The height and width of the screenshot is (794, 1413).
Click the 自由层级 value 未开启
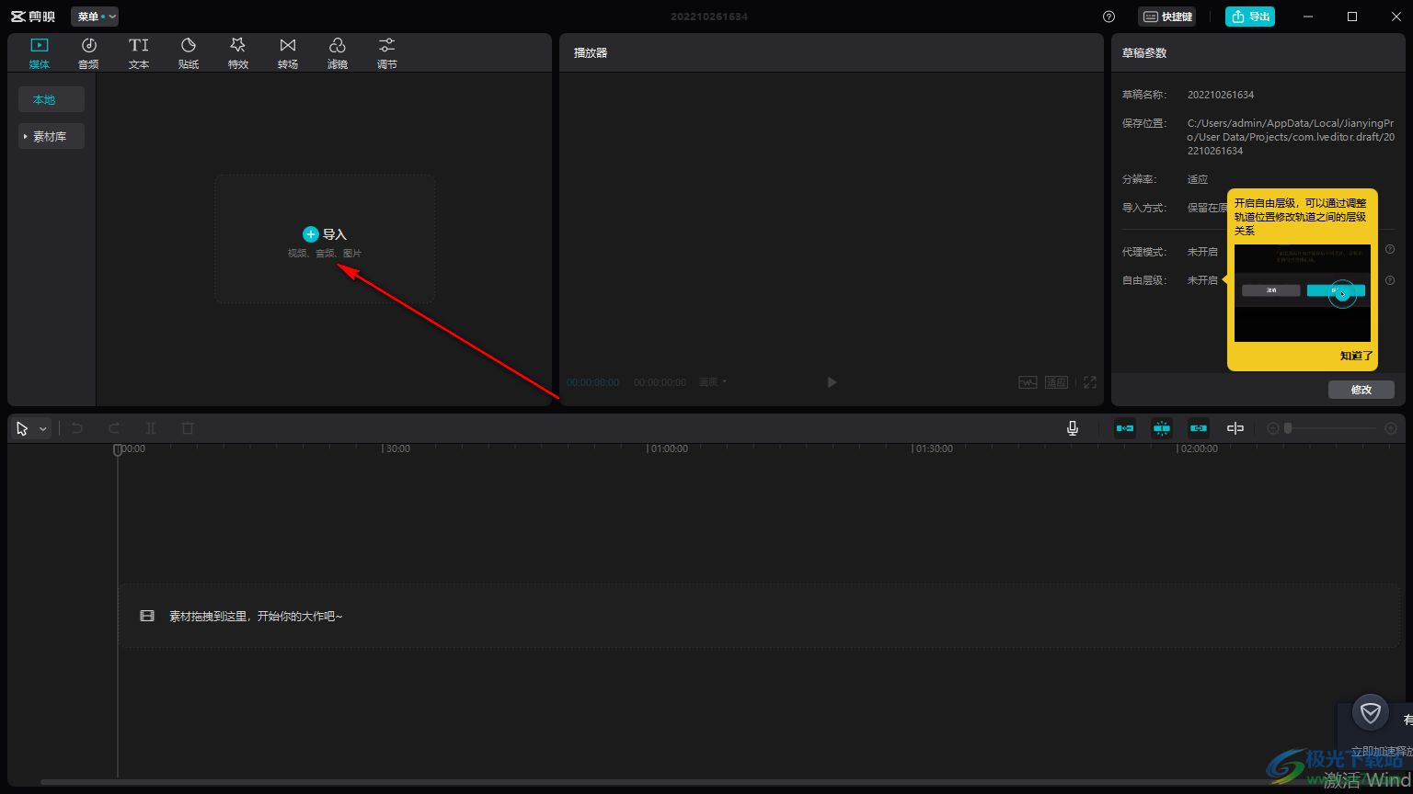(x=1202, y=280)
